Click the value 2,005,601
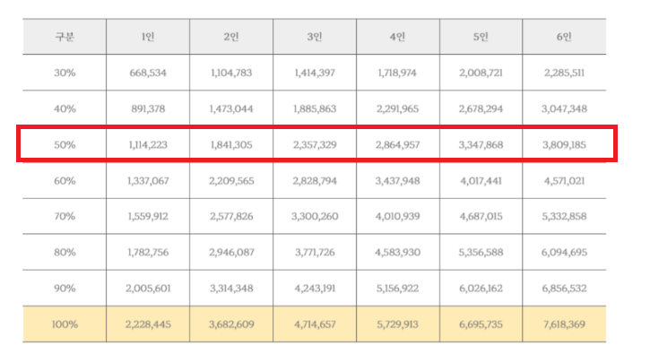Image resolution: width=650 pixels, height=354 pixels. point(148,289)
